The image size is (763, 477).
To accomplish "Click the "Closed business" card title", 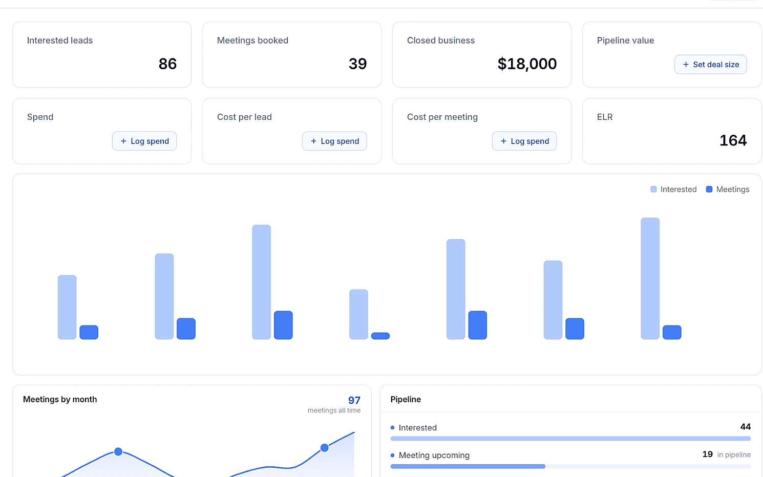I will point(441,40).
